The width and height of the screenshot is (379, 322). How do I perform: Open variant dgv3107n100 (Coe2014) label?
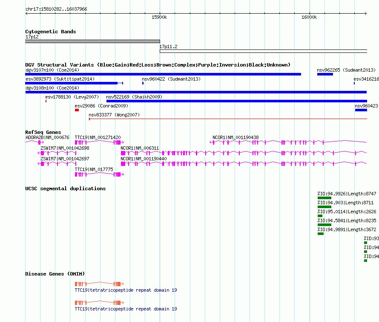pyautogui.click(x=52, y=70)
